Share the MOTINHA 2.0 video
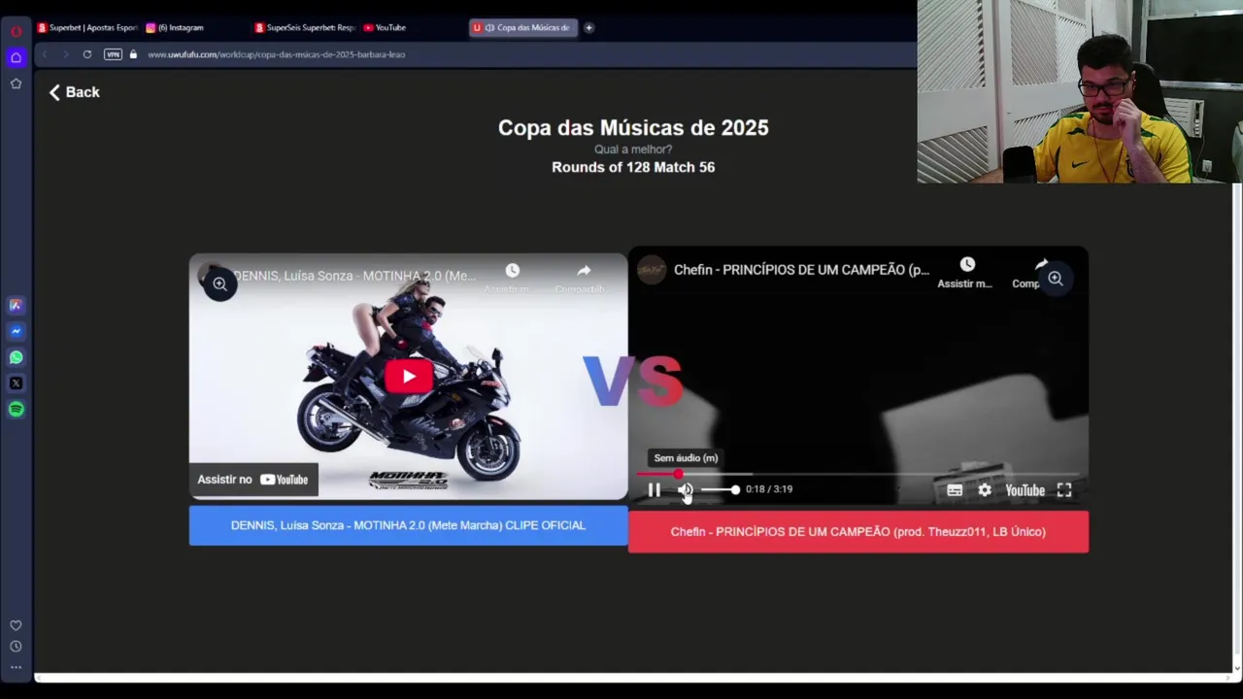This screenshot has width=1243, height=699. (583, 277)
